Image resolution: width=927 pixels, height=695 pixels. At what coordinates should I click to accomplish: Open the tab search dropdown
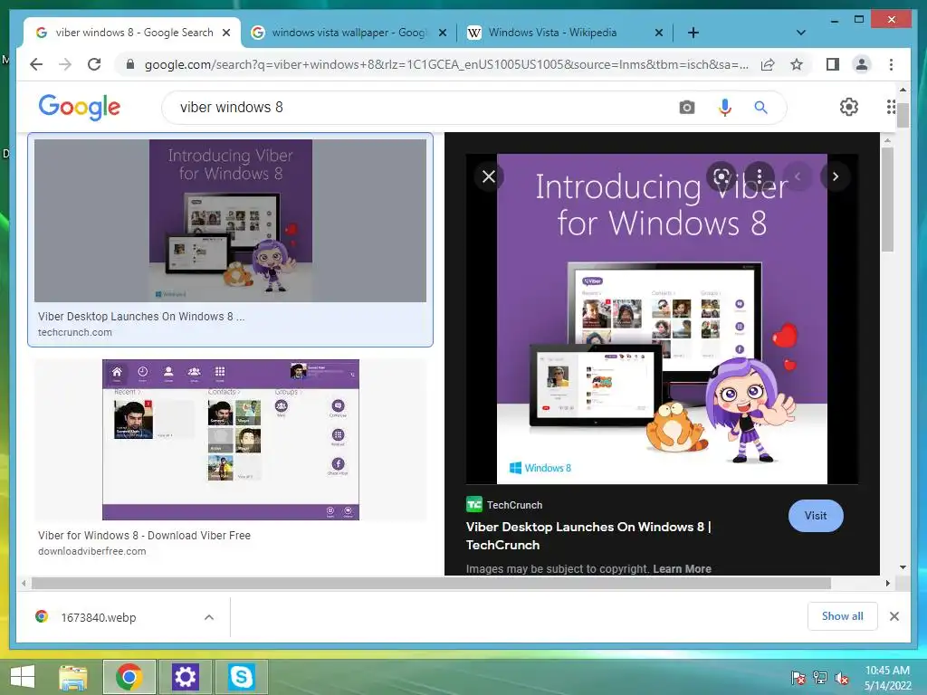(x=801, y=33)
